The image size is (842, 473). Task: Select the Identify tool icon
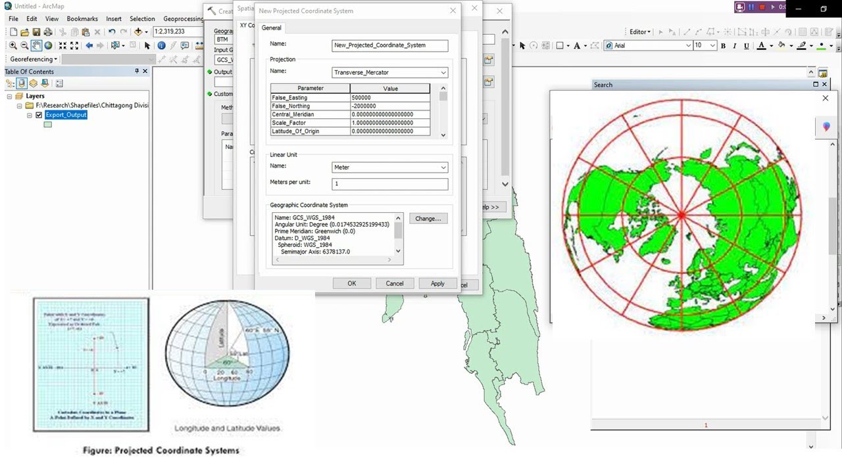[x=161, y=45]
